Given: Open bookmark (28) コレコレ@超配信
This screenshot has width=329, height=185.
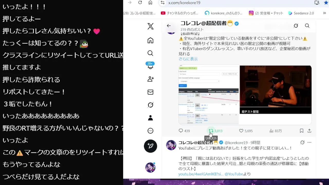Looking at the screenshot, I should click(x=140, y=13).
